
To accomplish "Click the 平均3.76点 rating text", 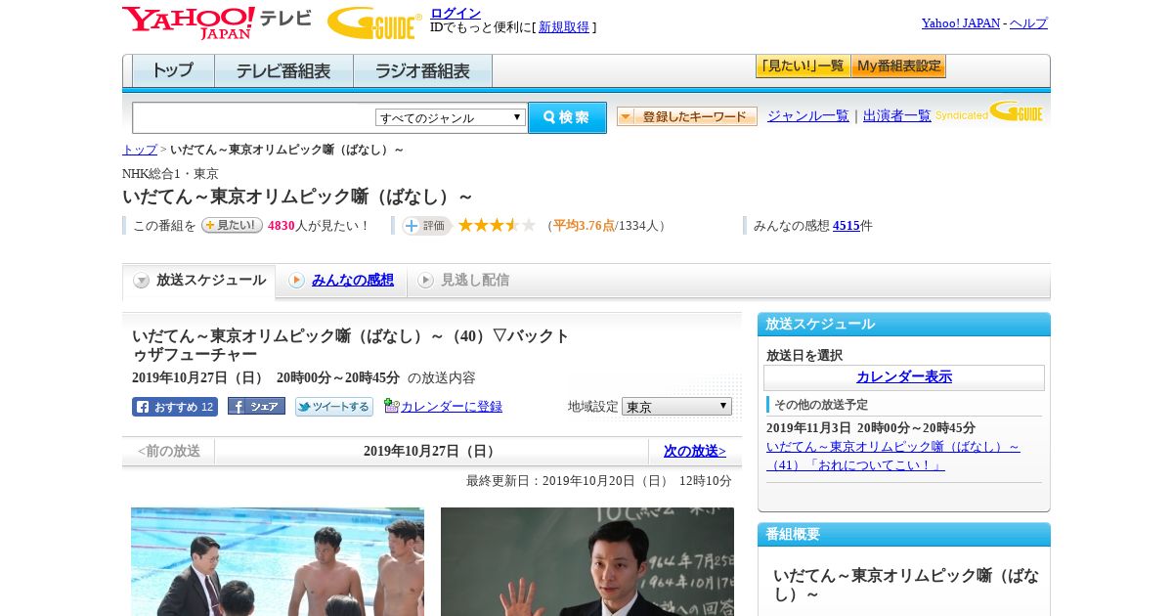I will point(584,226).
